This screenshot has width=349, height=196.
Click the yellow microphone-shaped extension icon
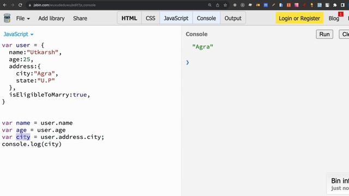311,5
